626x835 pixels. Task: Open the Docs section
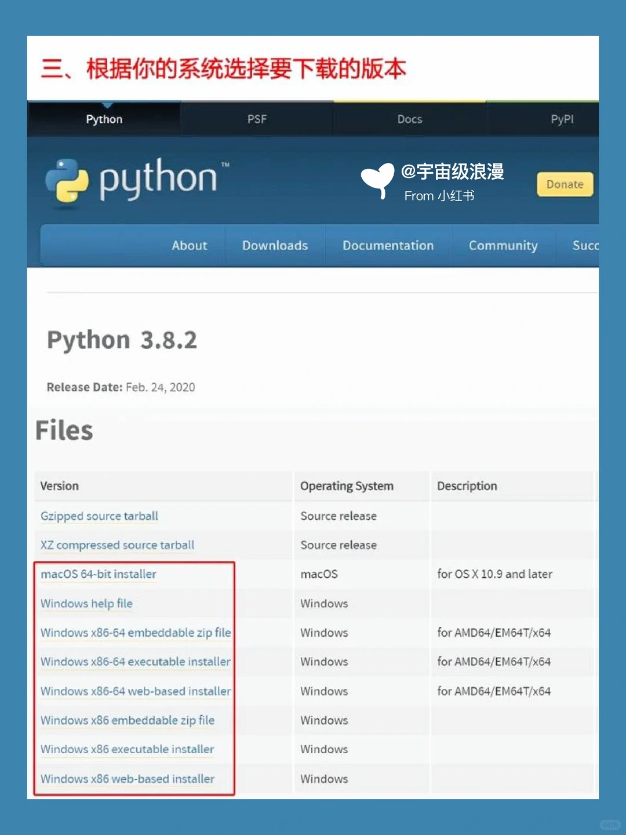pos(410,119)
